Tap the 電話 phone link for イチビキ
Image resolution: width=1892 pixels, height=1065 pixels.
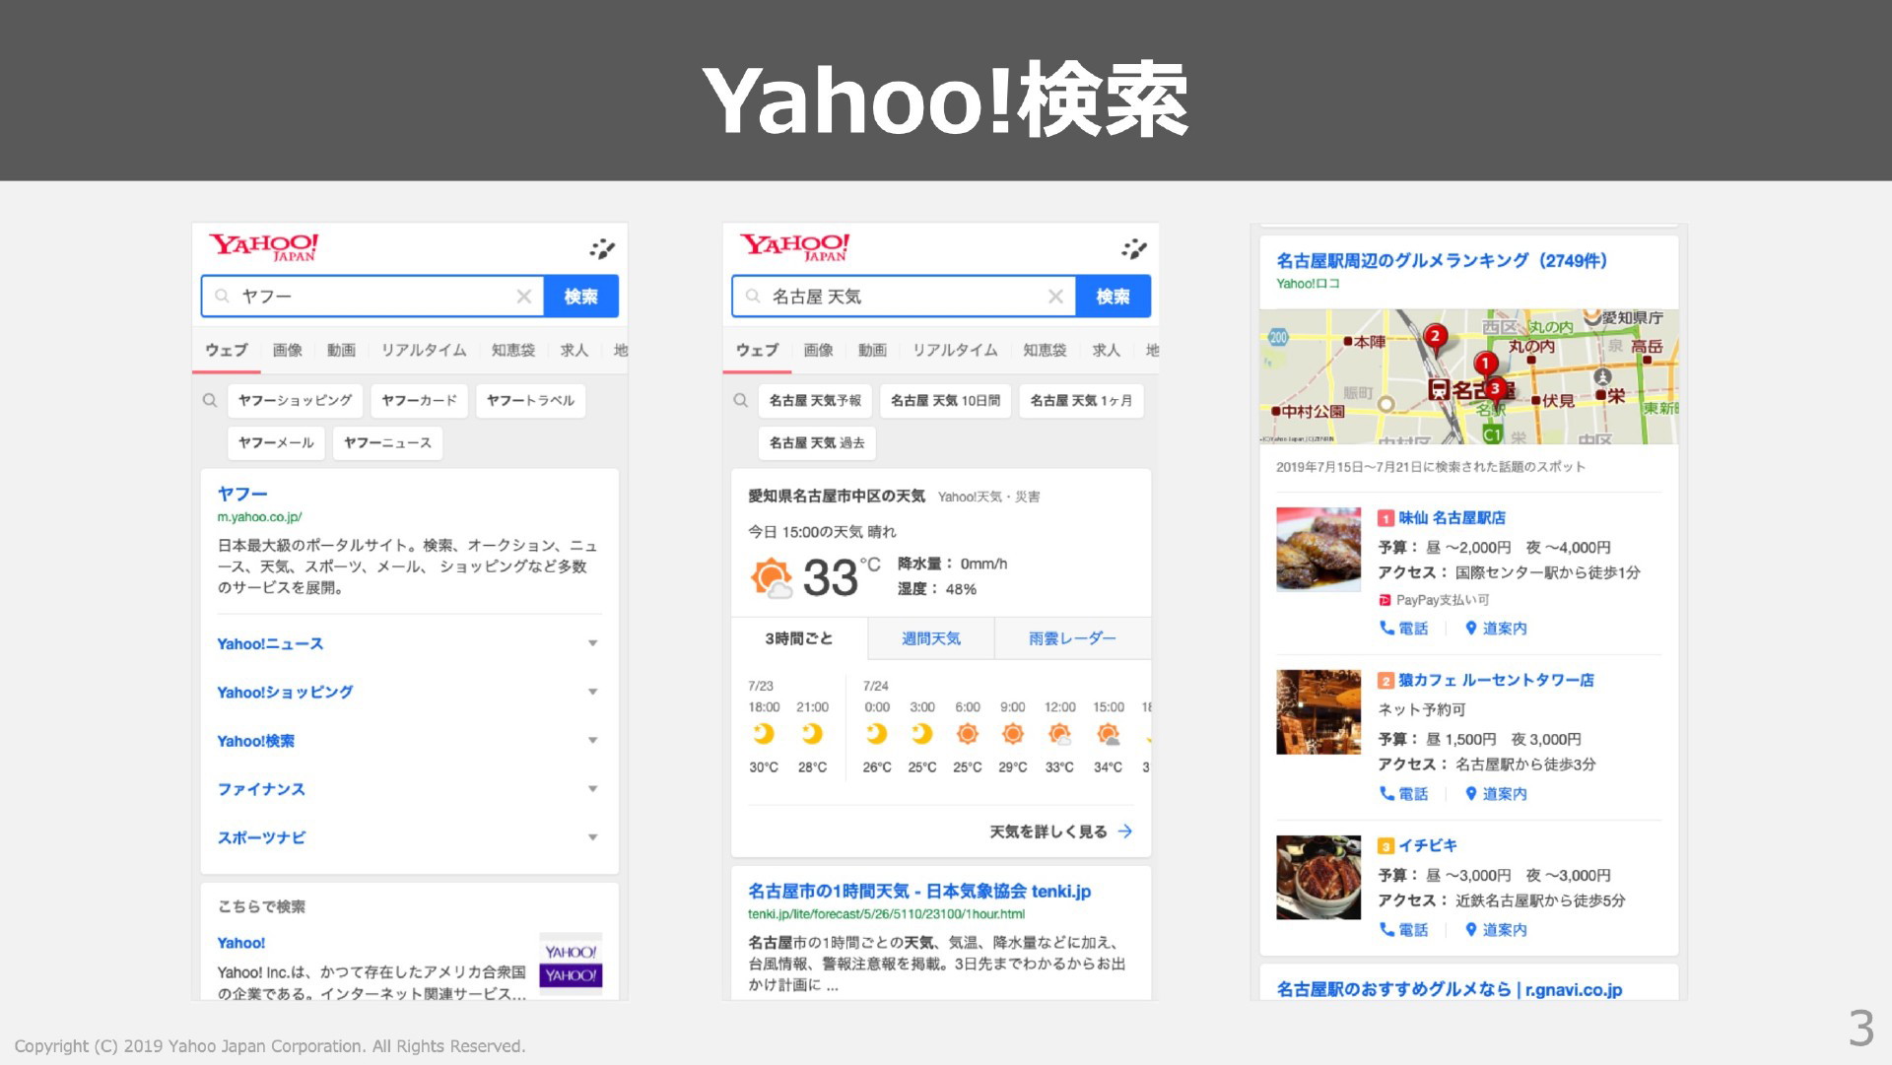point(1403,929)
